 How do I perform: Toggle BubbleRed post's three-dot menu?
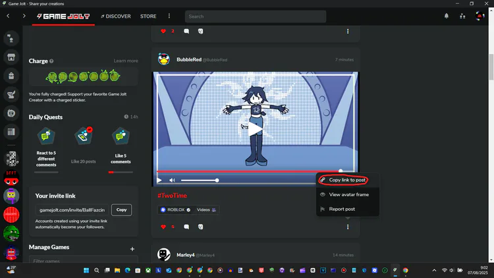click(x=348, y=227)
